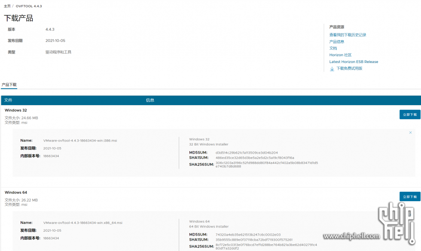Click release date 2021-10-05 at top
This screenshot has height=251, width=421.
55,40
